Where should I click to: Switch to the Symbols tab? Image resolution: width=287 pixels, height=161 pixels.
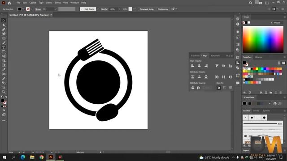(266, 111)
